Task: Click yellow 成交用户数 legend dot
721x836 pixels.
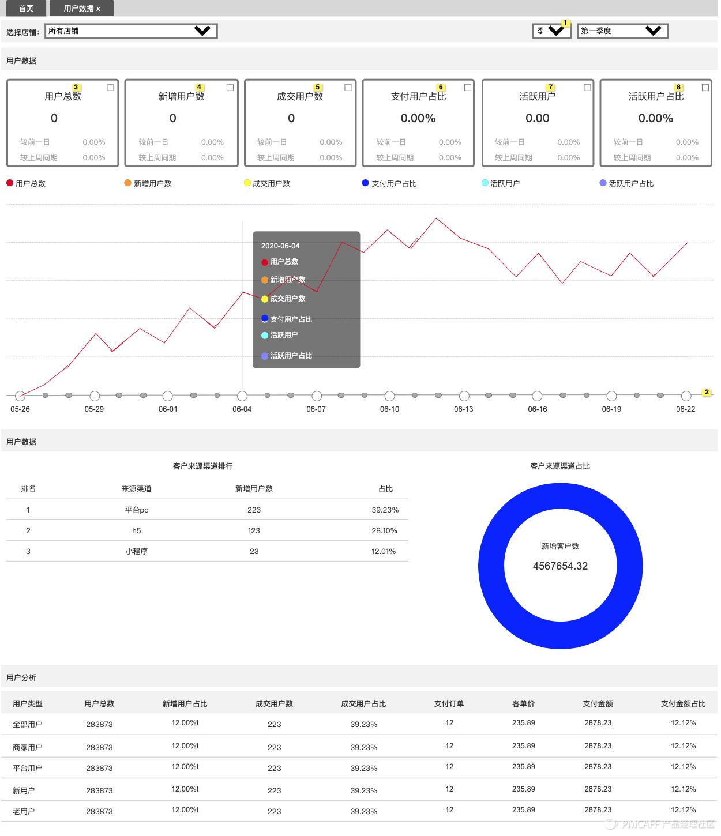Action: click(247, 183)
